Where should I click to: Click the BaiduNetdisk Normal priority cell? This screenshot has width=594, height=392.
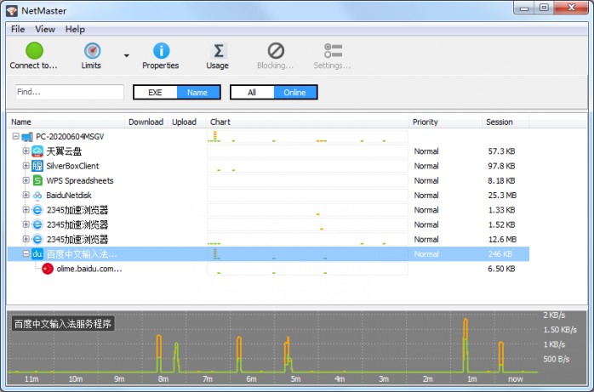[426, 196]
